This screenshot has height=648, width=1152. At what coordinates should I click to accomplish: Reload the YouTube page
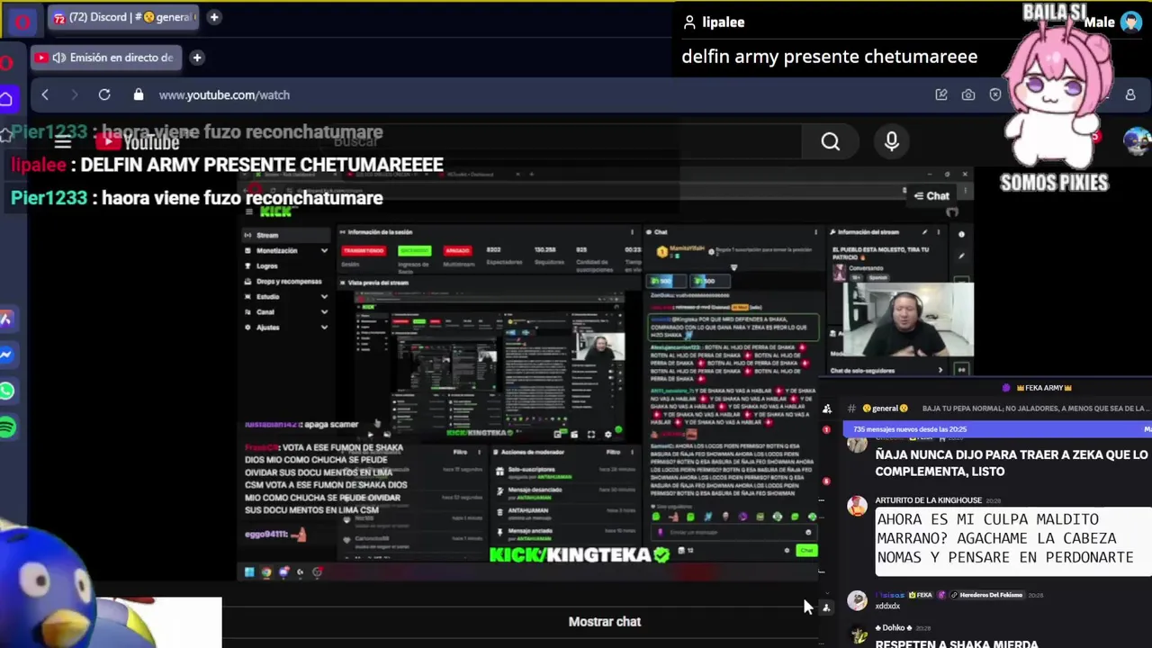click(104, 94)
